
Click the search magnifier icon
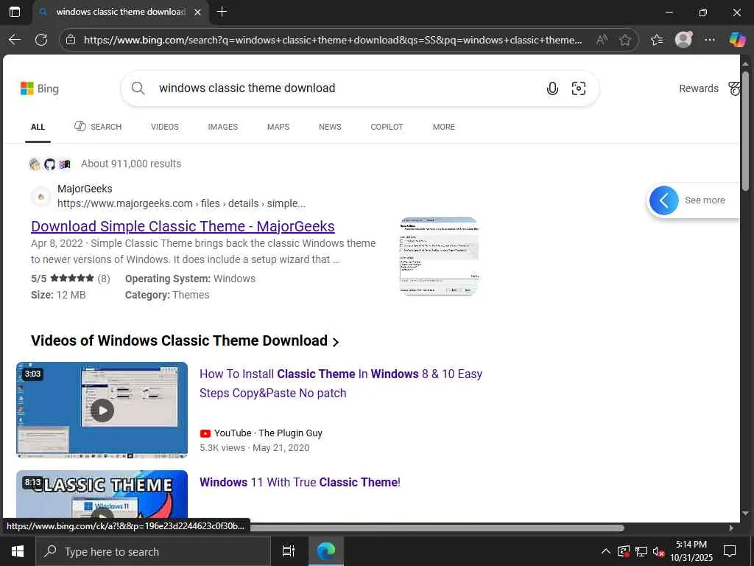(138, 88)
